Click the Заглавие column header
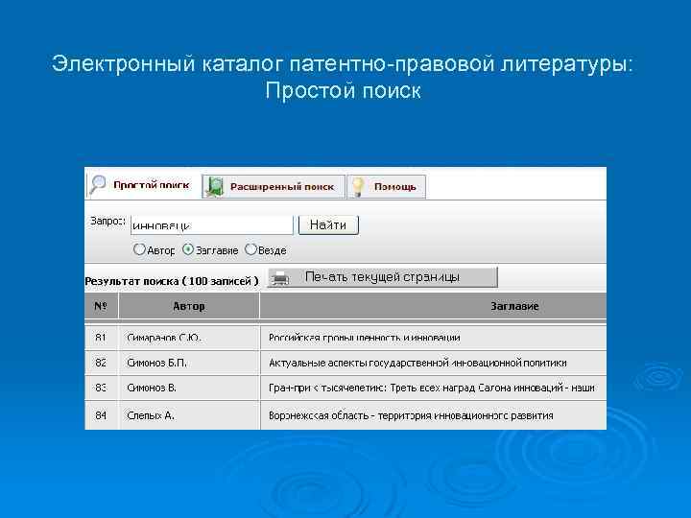The height and width of the screenshot is (518, 691). click(x=433, y=306)
